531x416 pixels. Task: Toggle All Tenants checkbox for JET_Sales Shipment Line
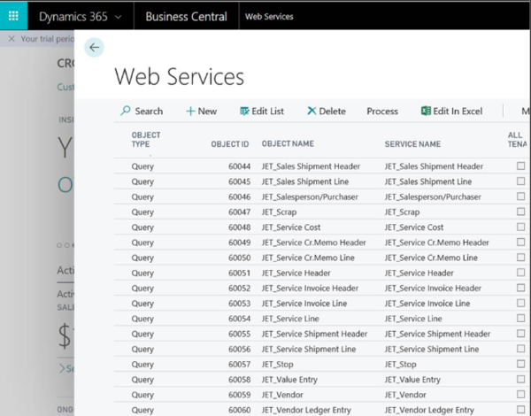[521, 181]
